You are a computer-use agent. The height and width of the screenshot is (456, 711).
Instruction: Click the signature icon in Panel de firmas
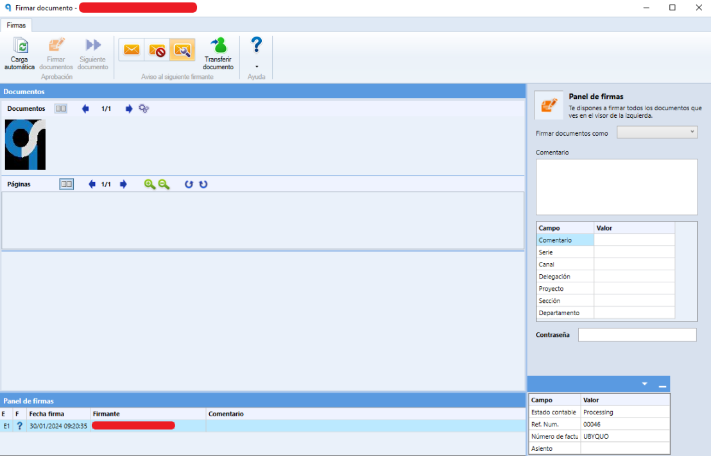[549, 106]
